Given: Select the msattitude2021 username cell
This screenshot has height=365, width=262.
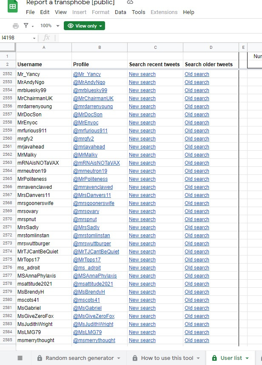Looking at the screenshot, I should point(44,284).
